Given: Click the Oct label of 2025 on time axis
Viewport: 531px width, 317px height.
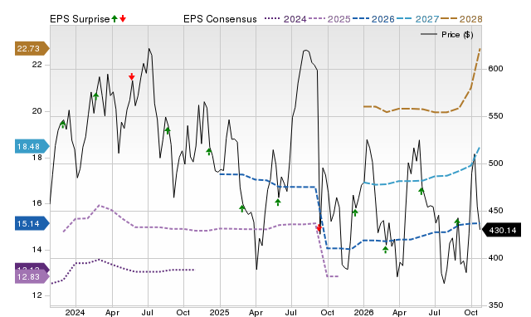Looking at the screenshot, I should pyautogui.click(x=327, y=312).
